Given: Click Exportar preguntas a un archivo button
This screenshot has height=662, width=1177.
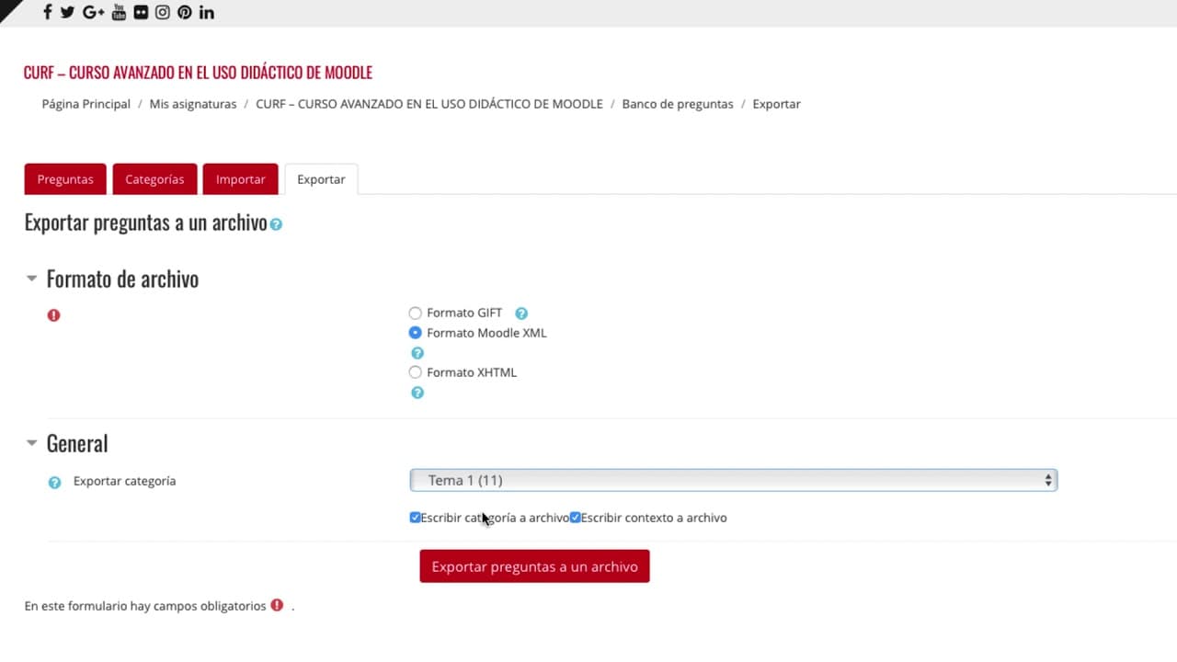Looking at the screenshot, I should pyautogui.click(x=535, y=566).
